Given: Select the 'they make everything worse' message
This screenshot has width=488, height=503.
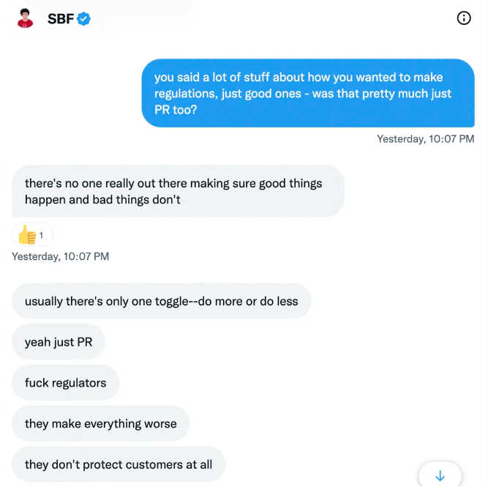Looking at the screenshot, I should tap(101, 423).
